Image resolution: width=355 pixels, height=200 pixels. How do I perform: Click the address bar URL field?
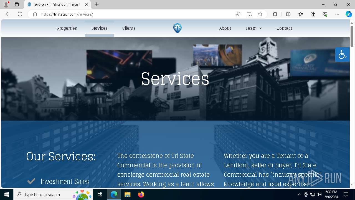point(136,14)
